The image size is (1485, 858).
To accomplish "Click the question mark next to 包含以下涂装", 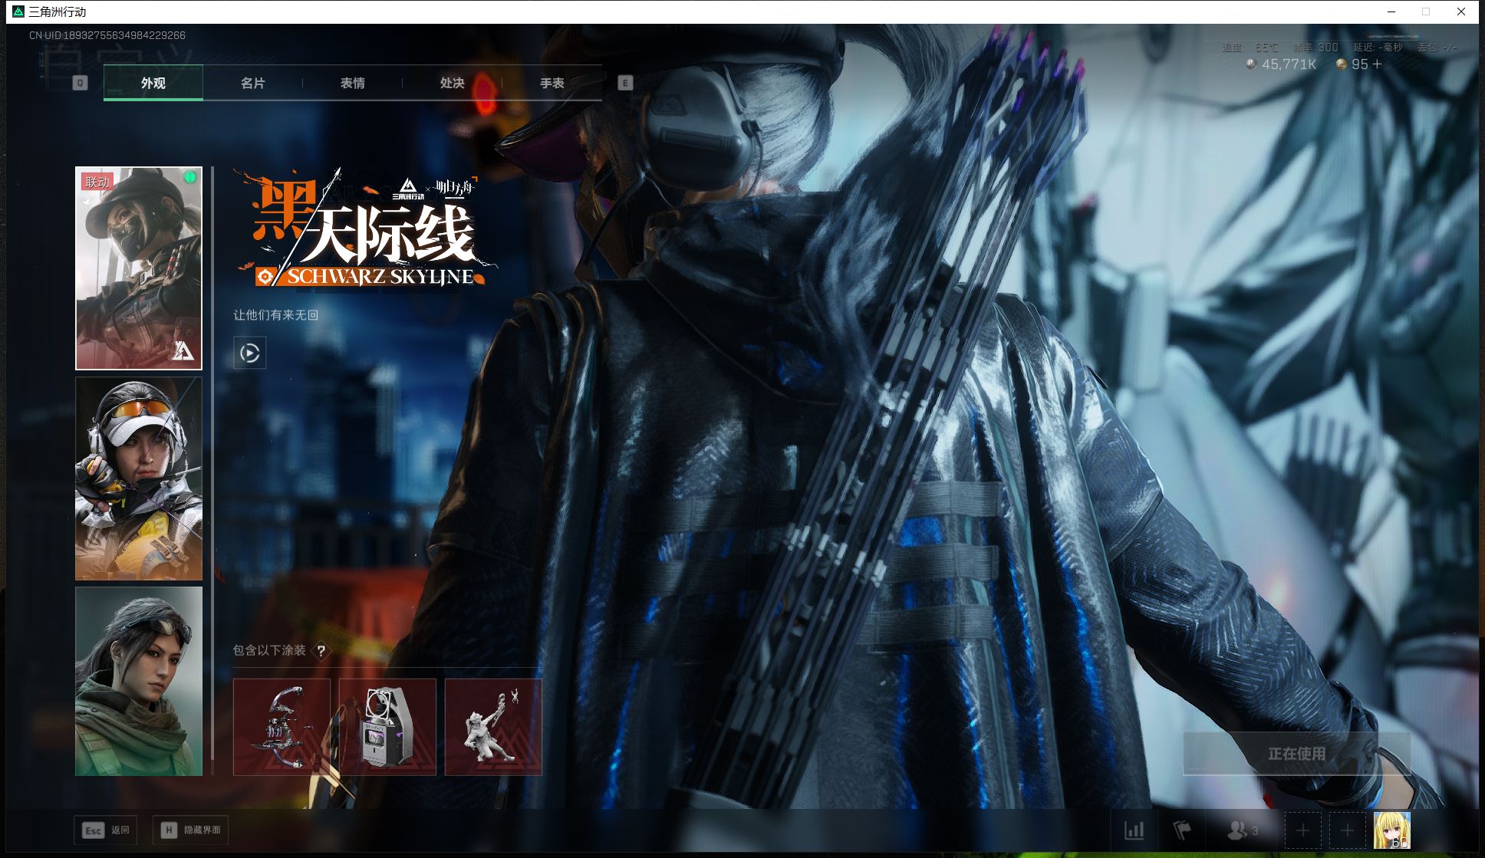I will pos(321,651).
